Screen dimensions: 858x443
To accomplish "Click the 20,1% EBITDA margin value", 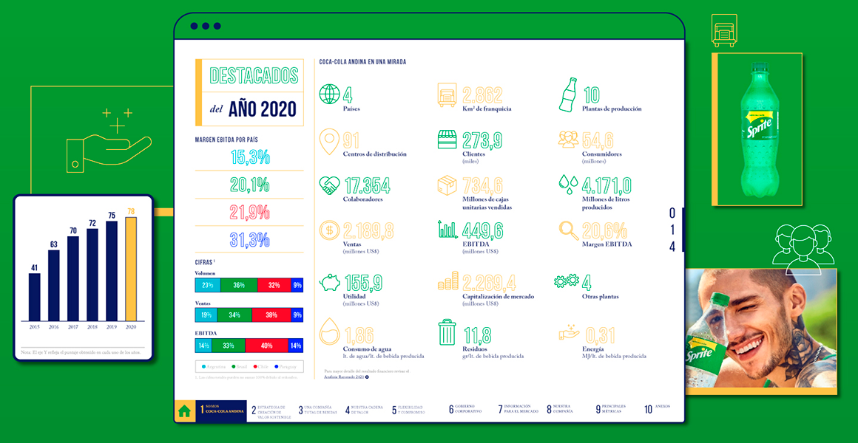I will point(249,185).
